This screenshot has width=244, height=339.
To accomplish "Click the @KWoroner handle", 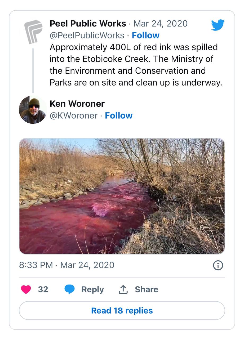I will pyautogui.click(x=73, y=115).
